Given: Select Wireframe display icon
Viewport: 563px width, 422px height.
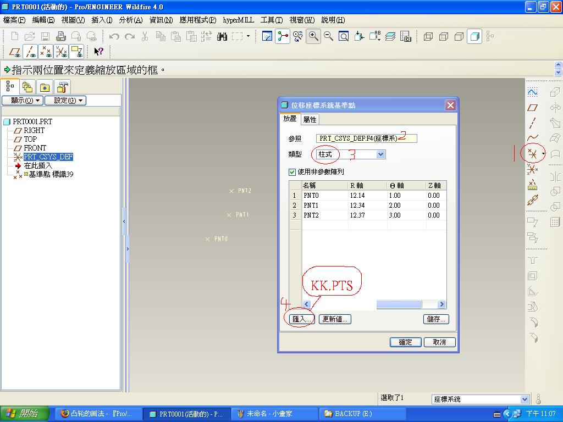Looking at the screenshot, I should [428, 36].
